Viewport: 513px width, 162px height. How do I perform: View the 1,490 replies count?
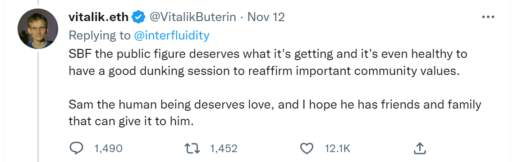[108, 149]
